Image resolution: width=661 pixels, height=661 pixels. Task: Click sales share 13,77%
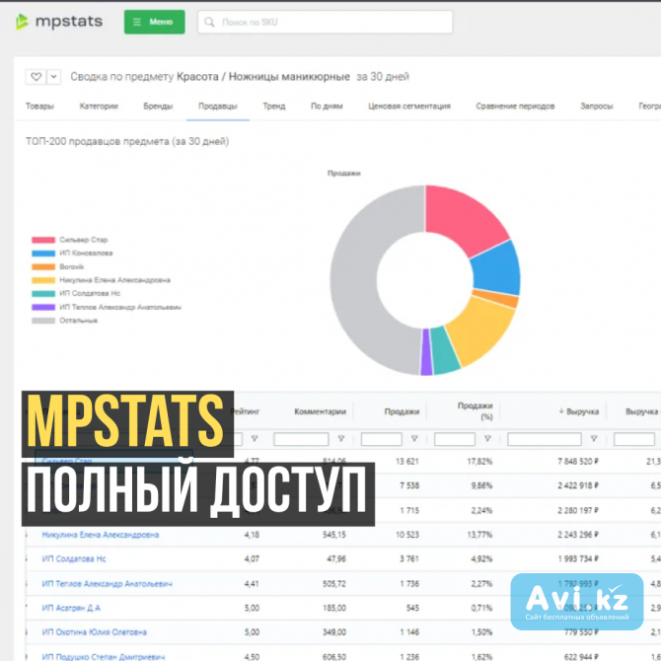(479, 535)
